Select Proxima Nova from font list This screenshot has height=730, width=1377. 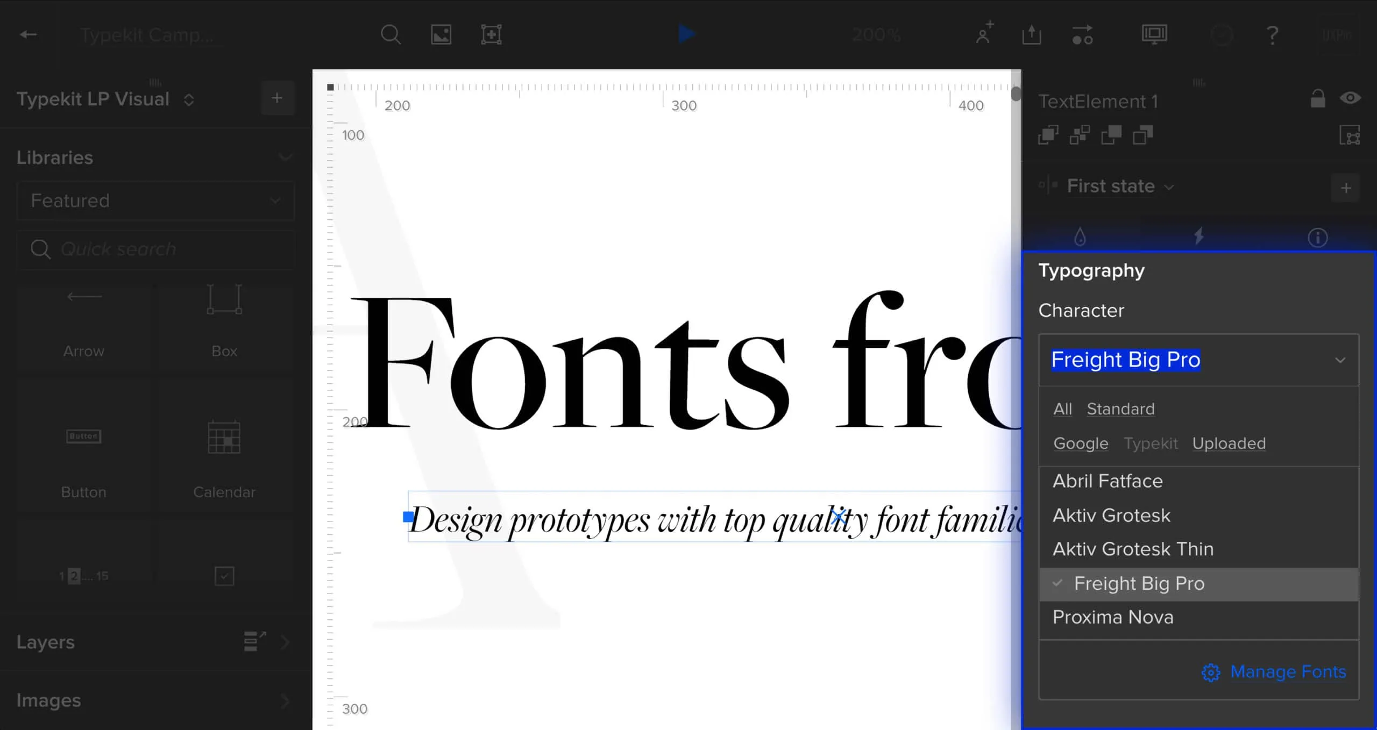click(1113, 617)
